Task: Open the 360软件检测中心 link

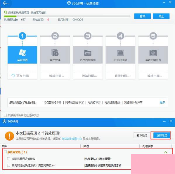Action: [72, 139]
